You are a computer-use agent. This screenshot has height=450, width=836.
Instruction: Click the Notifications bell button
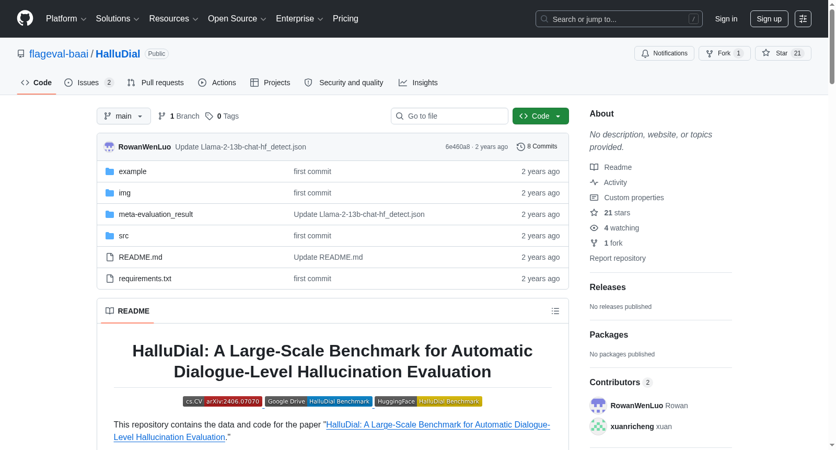click(664, 53)
